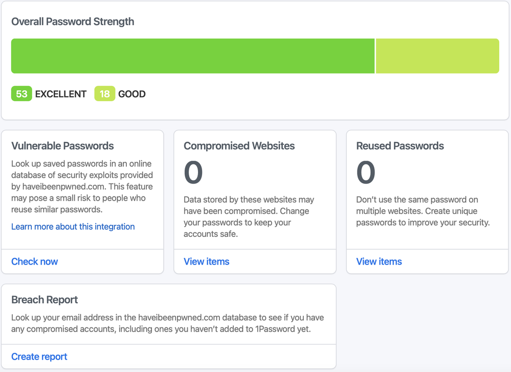The height and width of the screenshot is (372, 511).
Task: Click the Breach Report card title
Action: pos(45,300)
